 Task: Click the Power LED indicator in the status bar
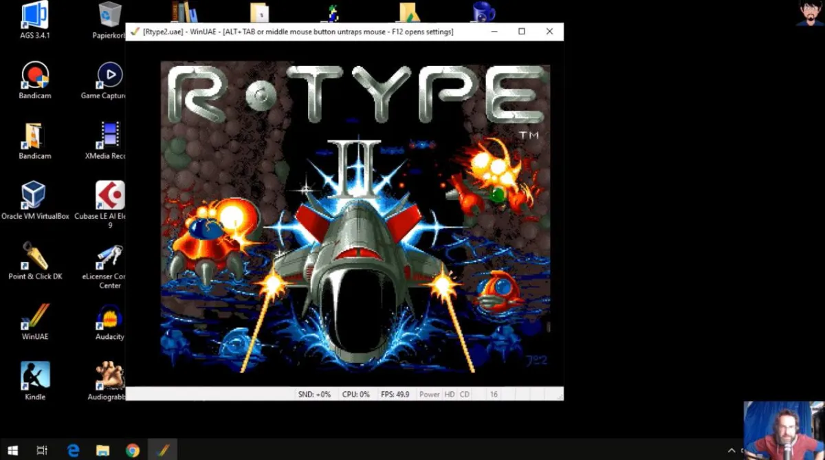(429, 394)
